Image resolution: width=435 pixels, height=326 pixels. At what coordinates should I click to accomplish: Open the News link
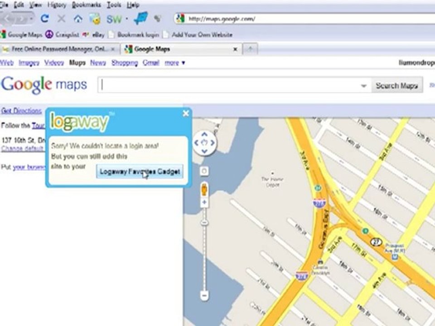coord(98,63)
